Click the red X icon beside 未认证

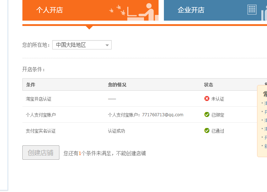[x=207, y=98]
